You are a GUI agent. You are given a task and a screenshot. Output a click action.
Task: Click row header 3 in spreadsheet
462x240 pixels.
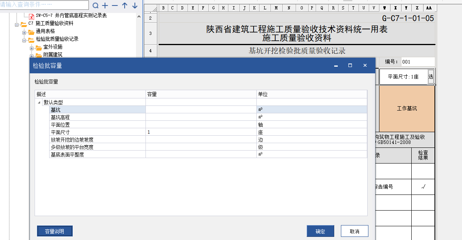(x=150, y=33)
